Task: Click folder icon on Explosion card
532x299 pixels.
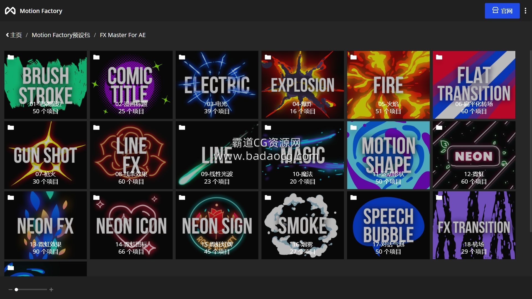Action: 268,57
